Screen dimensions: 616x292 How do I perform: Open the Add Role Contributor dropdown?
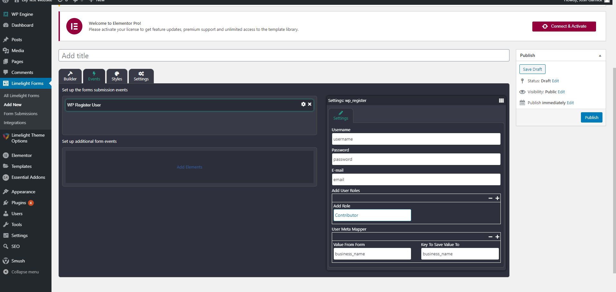pos(372,215)
